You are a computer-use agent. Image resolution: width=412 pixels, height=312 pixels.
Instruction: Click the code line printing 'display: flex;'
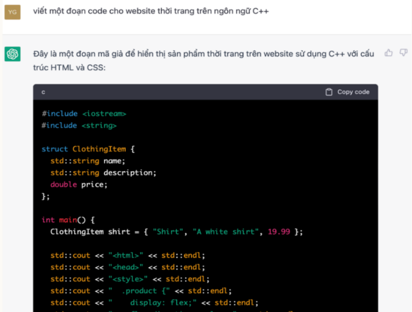click(155, 302)
